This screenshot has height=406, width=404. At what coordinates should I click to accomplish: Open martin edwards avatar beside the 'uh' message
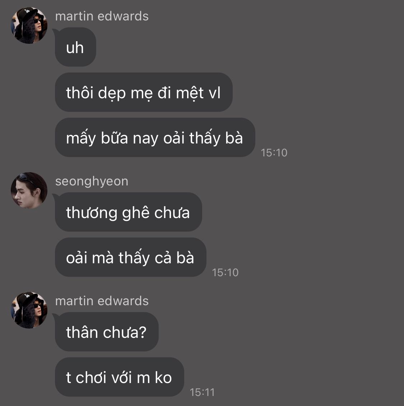[29, 25]
